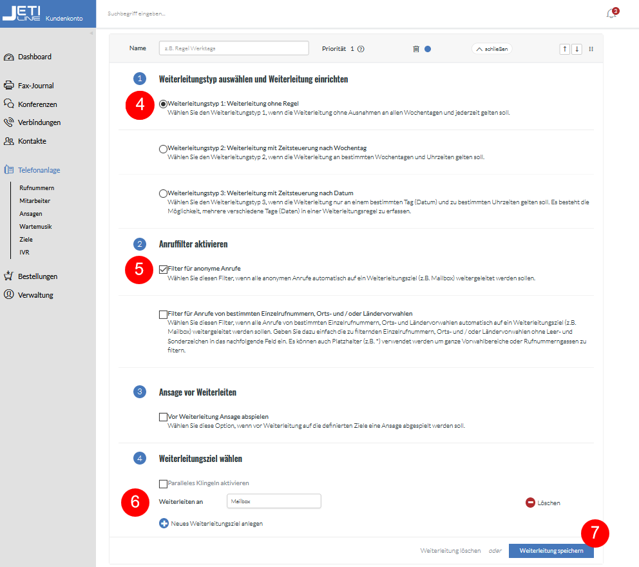Collapse rule using schließen button
This screenshot has height=567, width=639.
coord(491,49)
